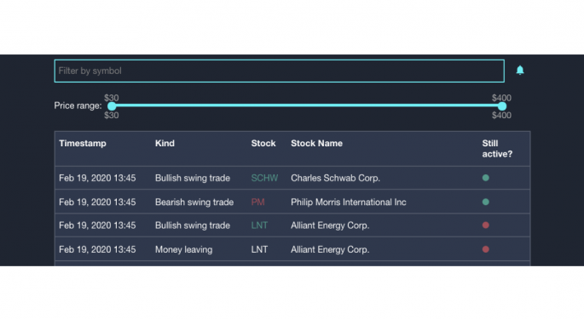The width and height of the screenshot is (584, 319).
Task: Focus the Filter by symbol field
Action: point(280,71)
